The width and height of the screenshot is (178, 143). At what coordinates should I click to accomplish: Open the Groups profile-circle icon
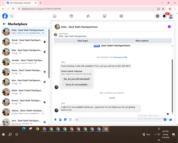click(x=121, y=16)
